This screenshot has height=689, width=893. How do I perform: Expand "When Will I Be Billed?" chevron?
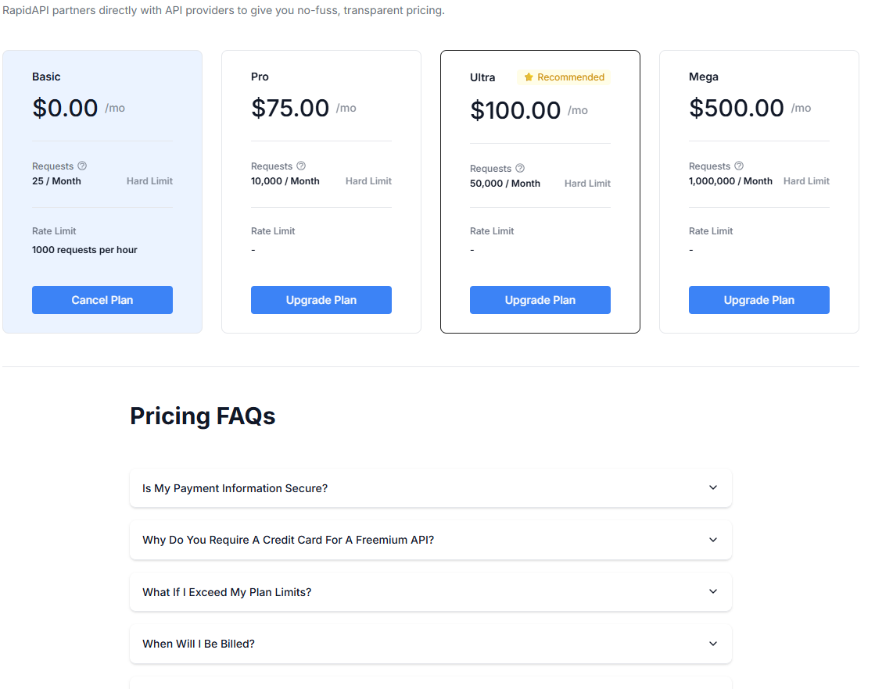[x=713, y=644]
